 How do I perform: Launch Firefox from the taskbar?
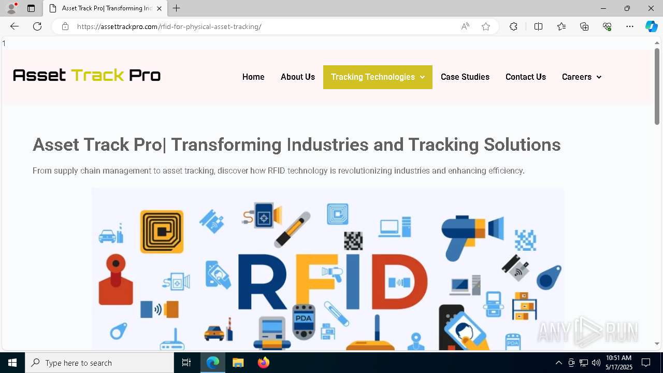pos(263,363)
